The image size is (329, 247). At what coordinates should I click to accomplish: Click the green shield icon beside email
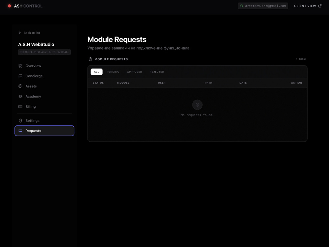click(242, 6)
